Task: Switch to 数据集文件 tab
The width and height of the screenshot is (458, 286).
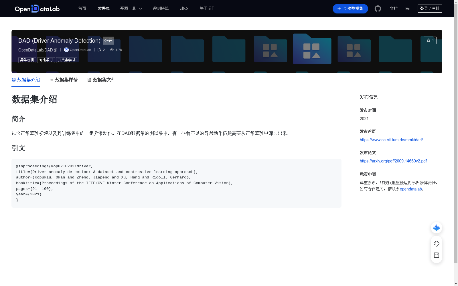Action: point(101,80)
